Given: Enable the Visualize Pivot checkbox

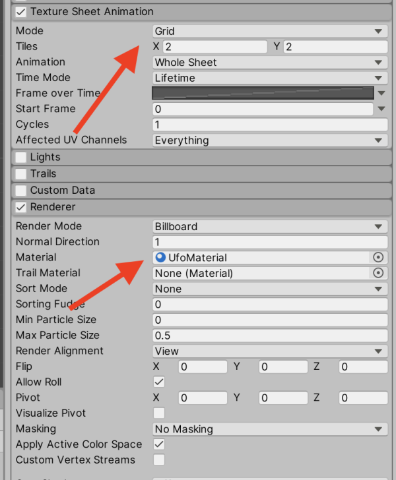Looking at the screenshot, I should click(159, 413).
